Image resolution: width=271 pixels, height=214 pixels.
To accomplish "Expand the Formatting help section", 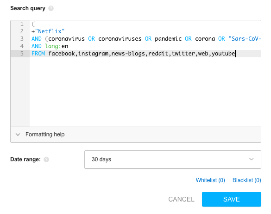I will [x=136, y=135].
